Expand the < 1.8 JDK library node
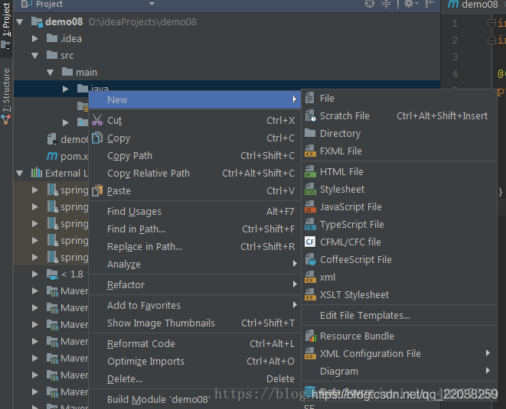The width and height of the screenshot is (506, 409). (35, 274)
